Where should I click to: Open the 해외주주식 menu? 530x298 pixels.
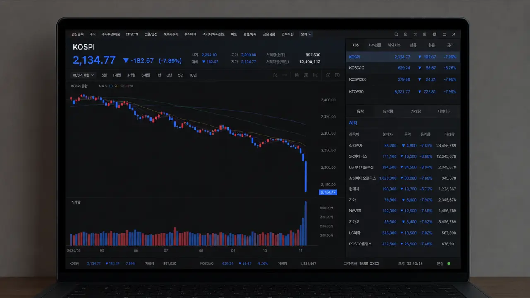[171, 34]
